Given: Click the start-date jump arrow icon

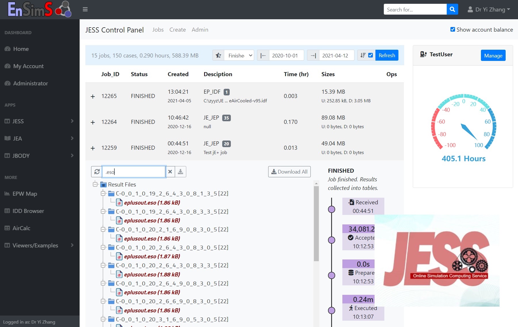Looking at the screenshot, I should tap(263, 55).
